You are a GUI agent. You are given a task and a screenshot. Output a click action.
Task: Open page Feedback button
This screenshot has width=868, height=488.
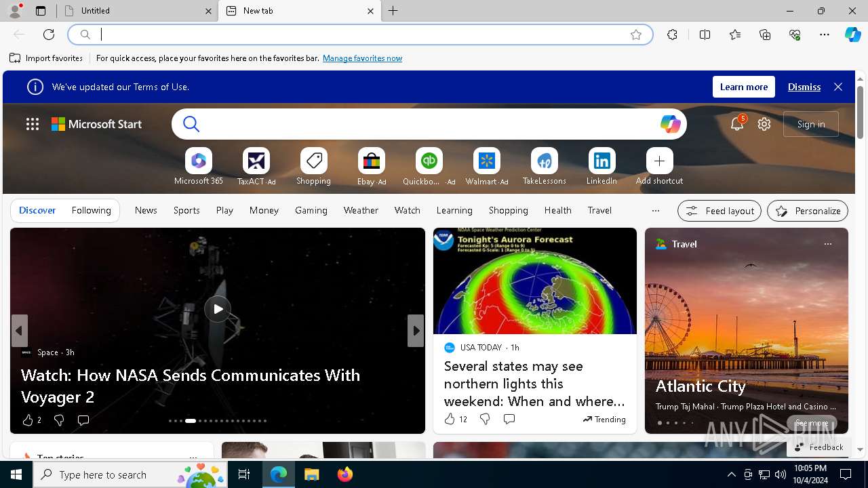pyautogui.click(x=818, y=447)
